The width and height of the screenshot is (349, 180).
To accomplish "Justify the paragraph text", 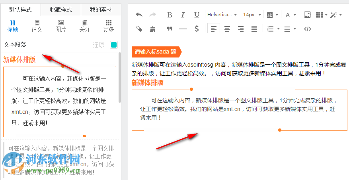I will point(254,29).
